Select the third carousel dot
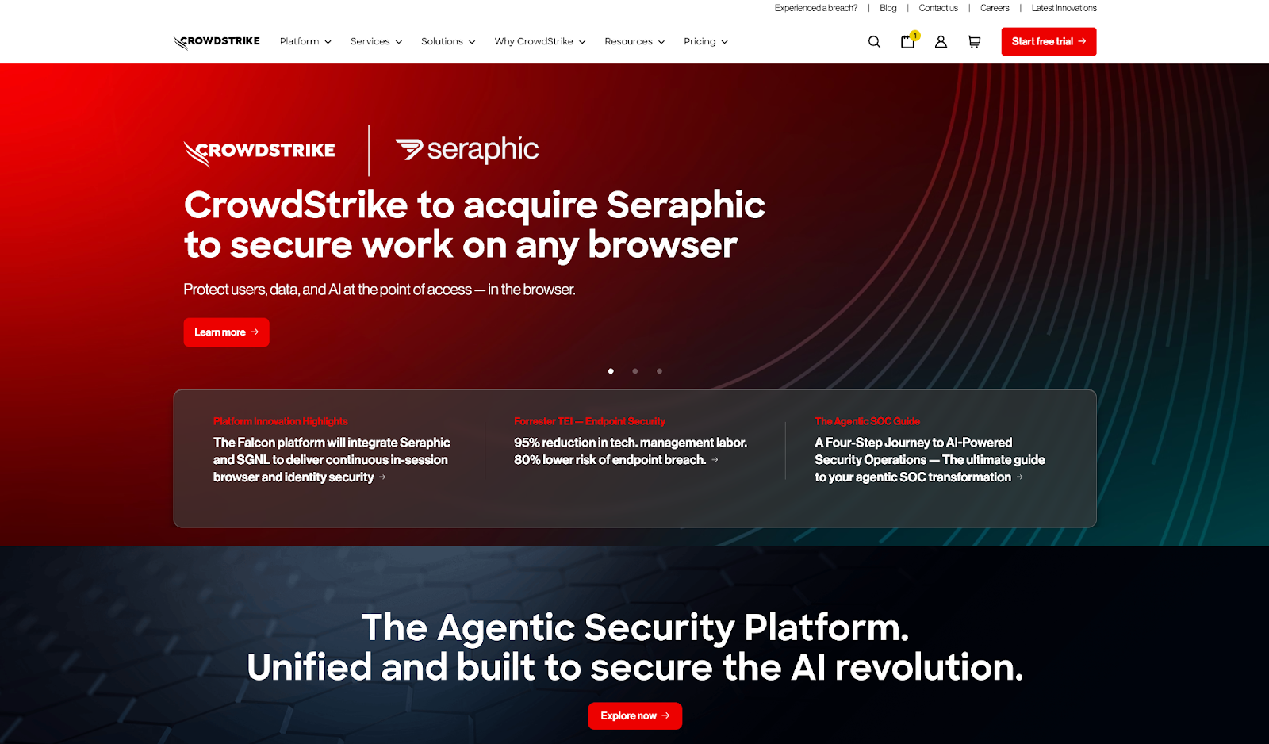 point(659,370)
